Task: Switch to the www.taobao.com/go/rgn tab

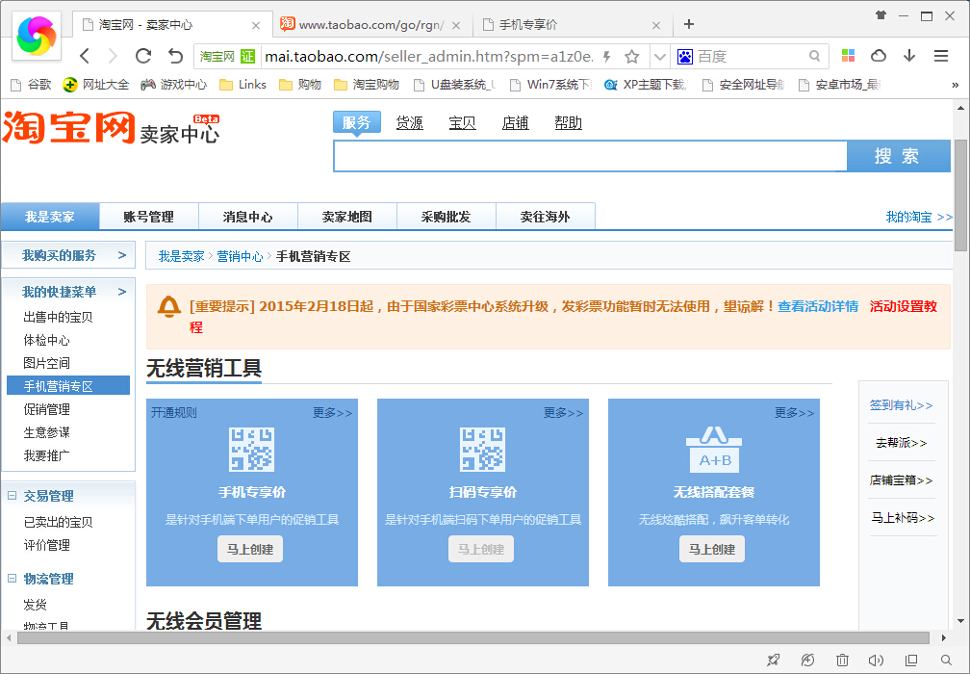Action: pos(373,25)
